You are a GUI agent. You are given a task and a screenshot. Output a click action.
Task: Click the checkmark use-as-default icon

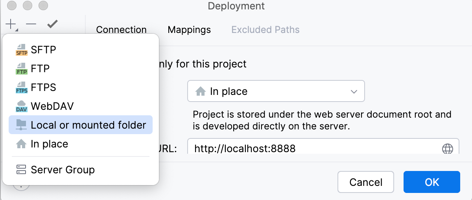(x=52, y=24)
